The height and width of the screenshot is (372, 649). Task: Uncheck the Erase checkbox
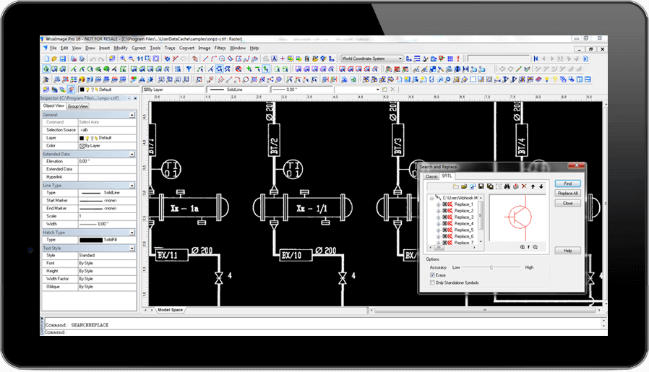[432, 275]
